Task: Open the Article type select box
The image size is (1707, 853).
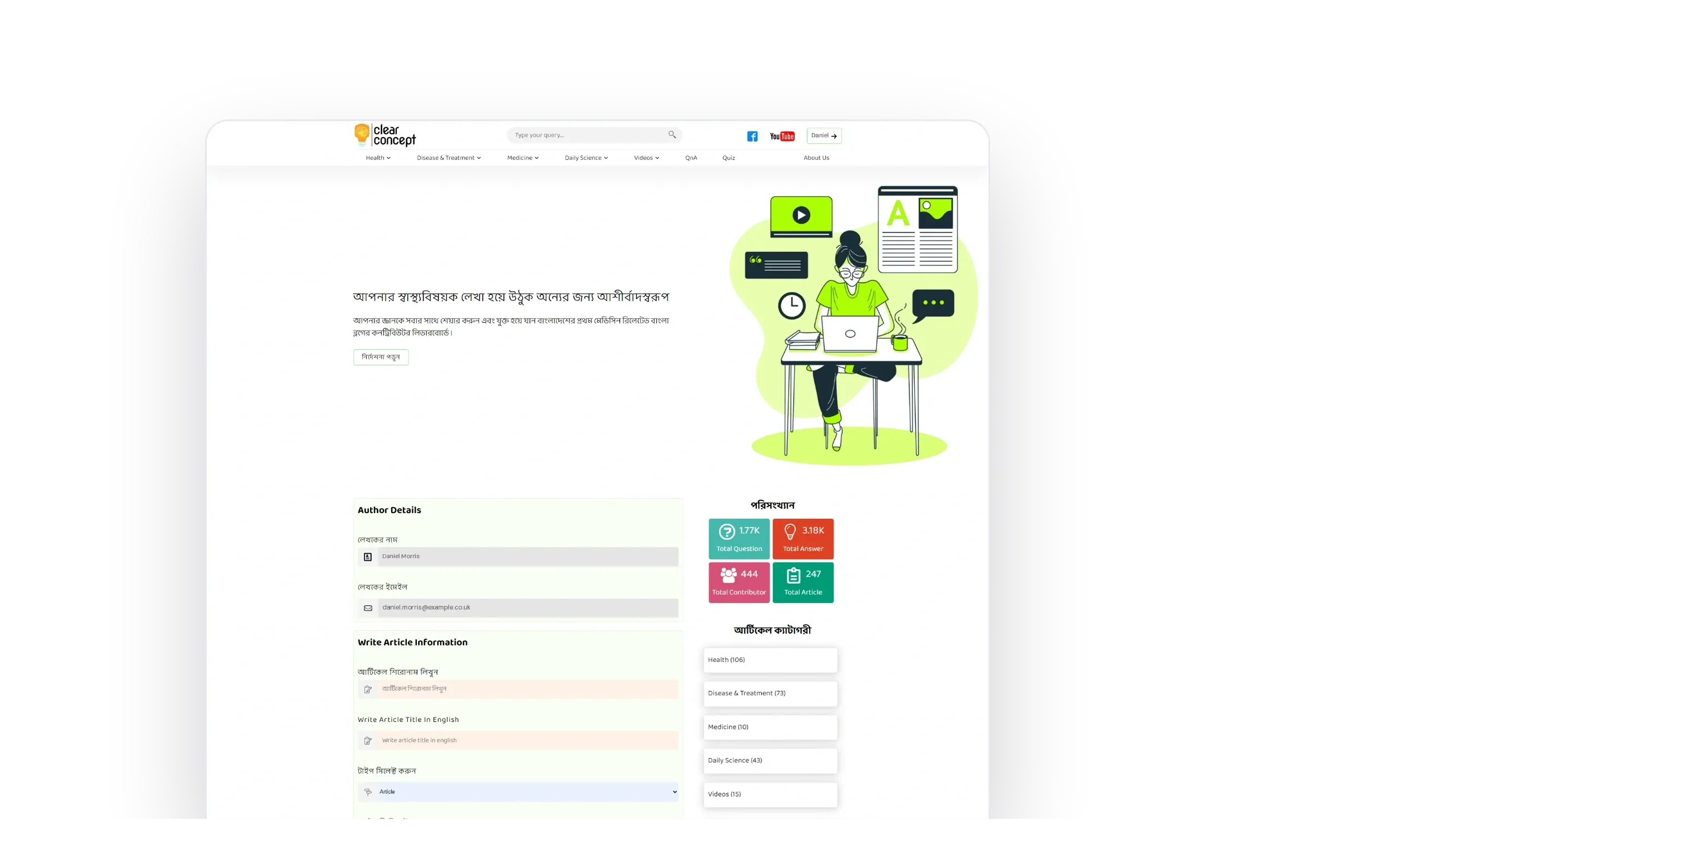Action: tap(527, 792)
